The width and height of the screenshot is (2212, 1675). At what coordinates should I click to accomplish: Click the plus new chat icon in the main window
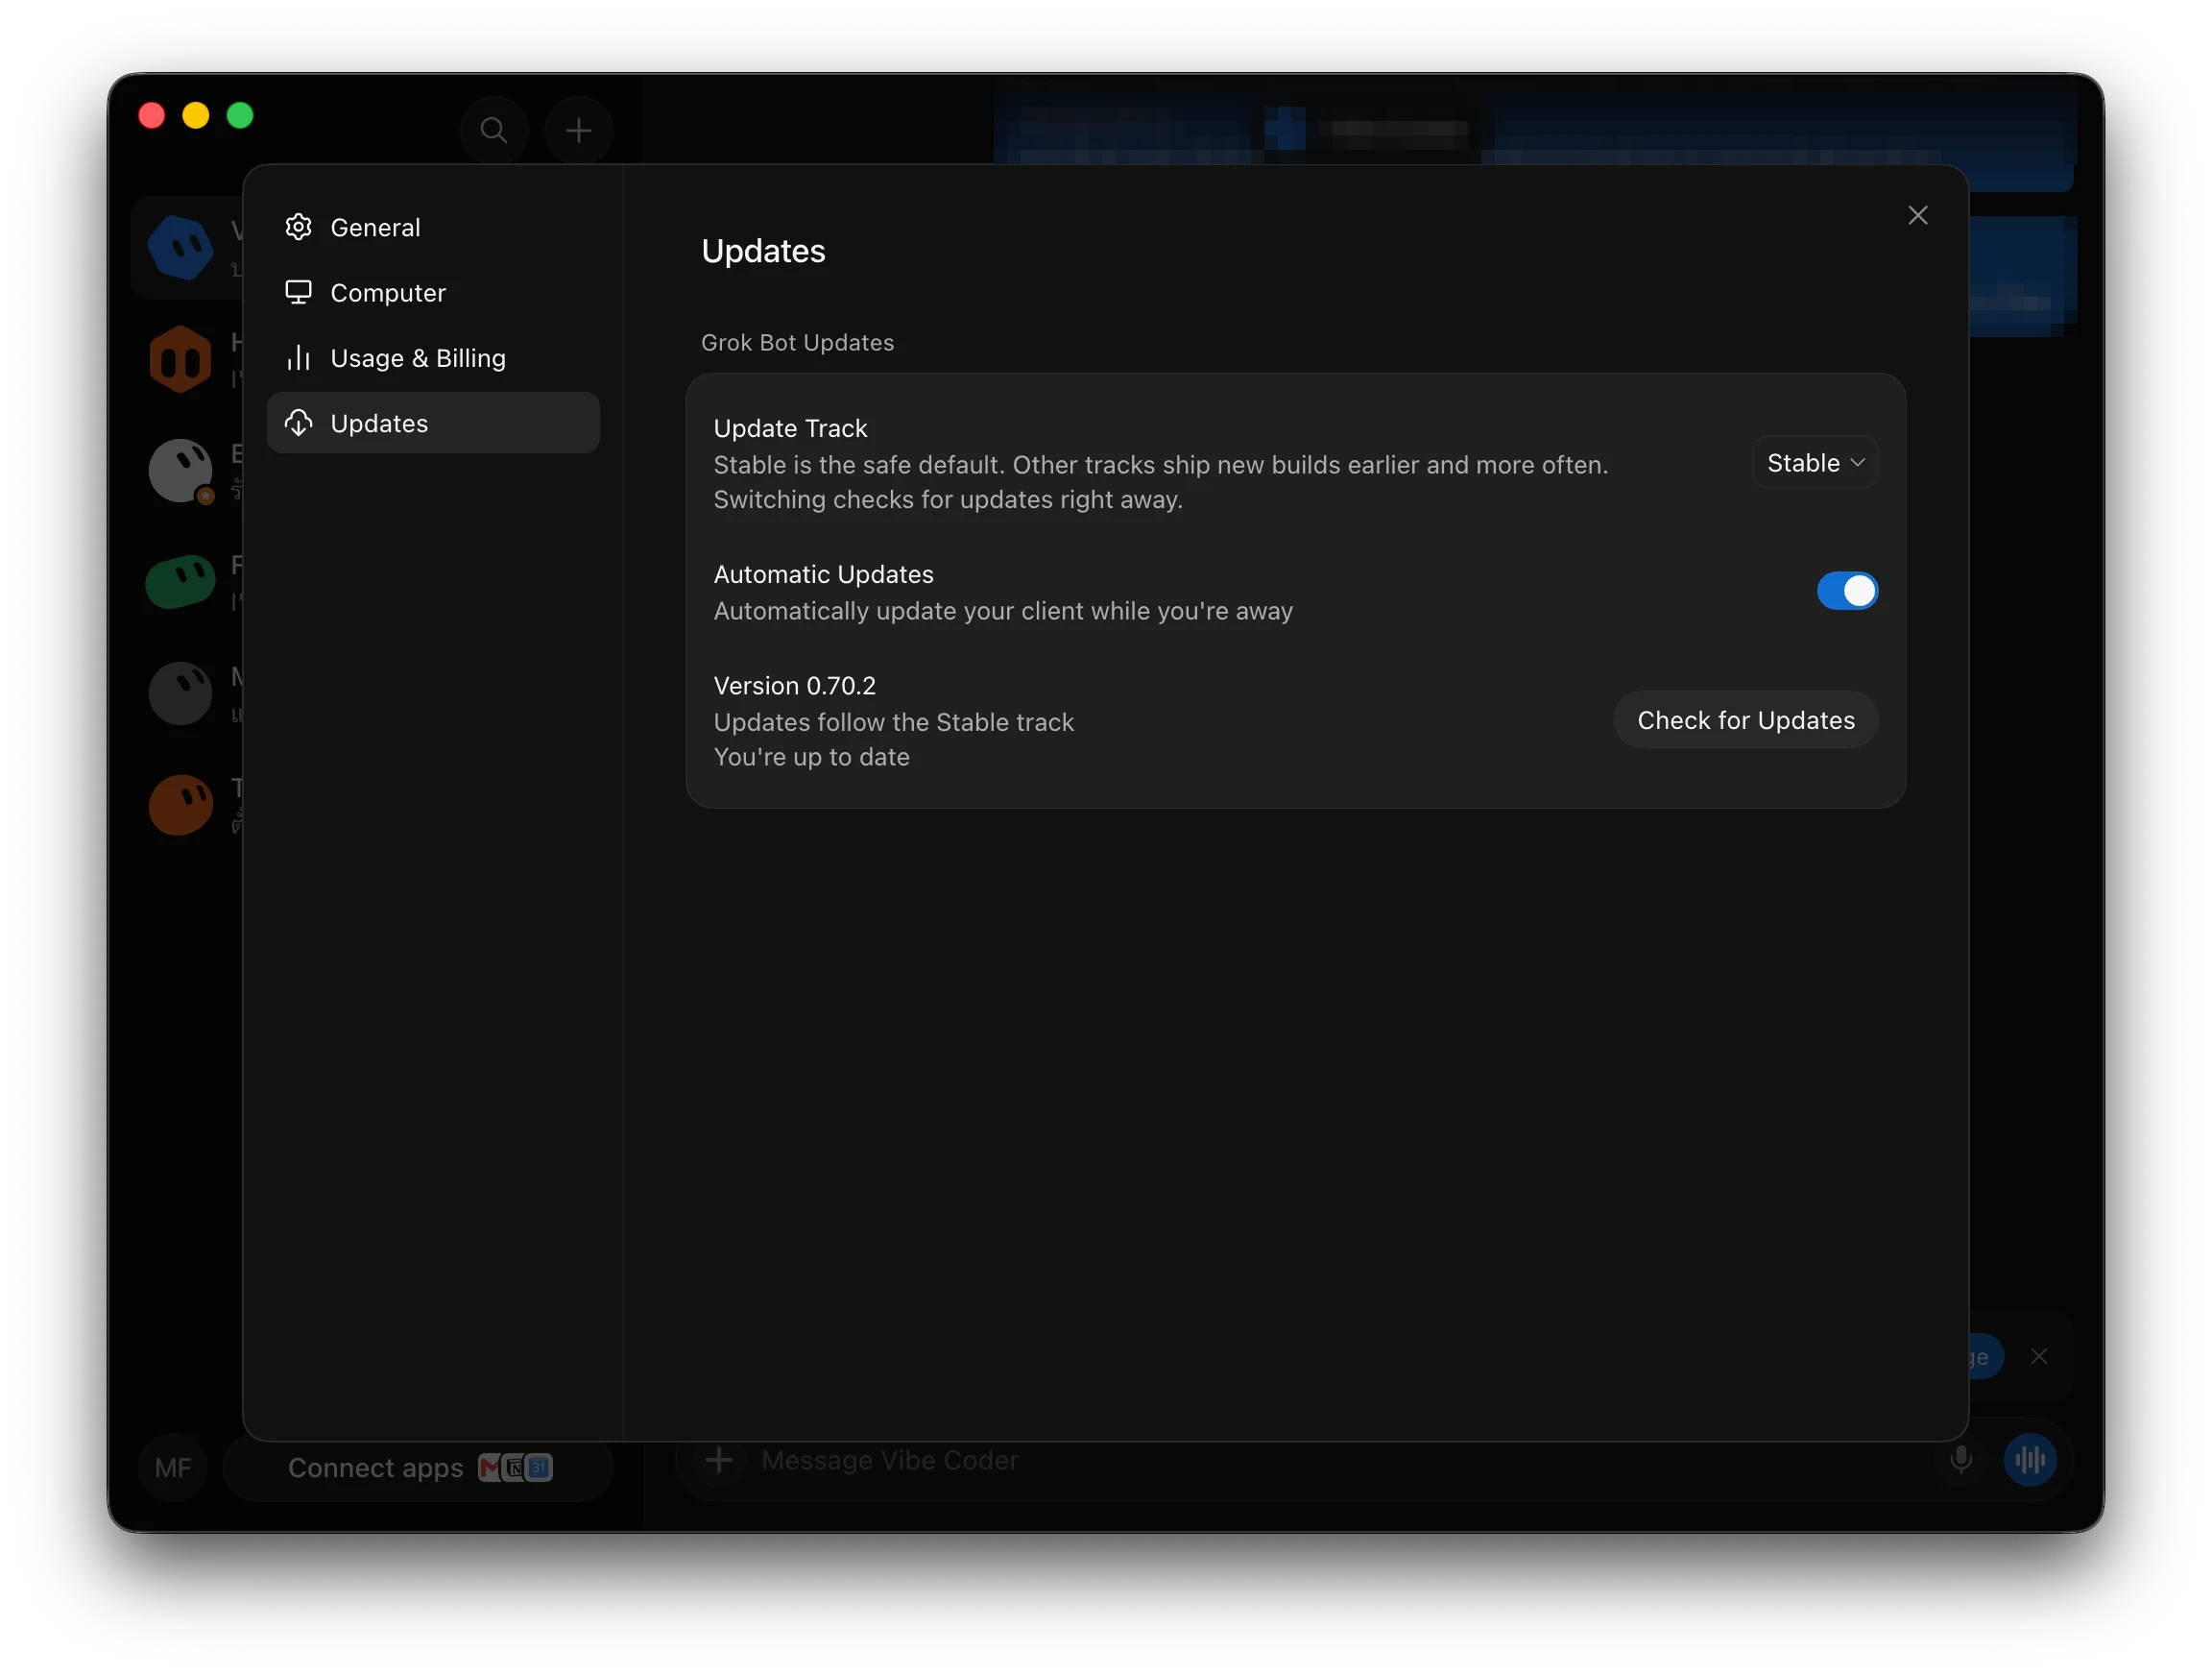(578, 130)
